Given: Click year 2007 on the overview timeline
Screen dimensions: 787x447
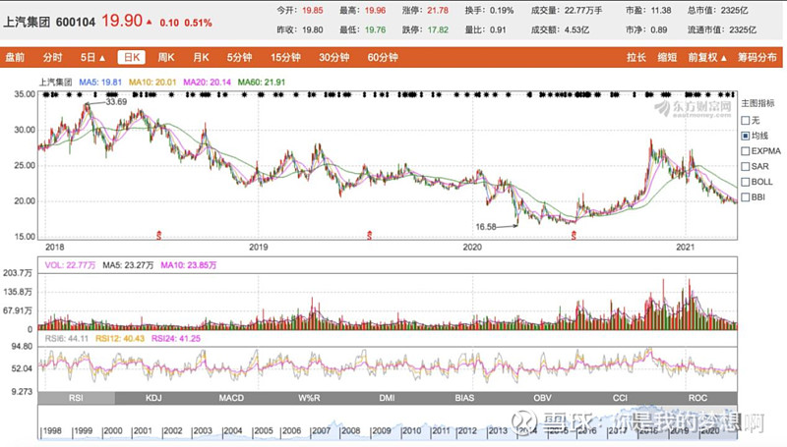Looking at the screenshot, I should 322,430.
